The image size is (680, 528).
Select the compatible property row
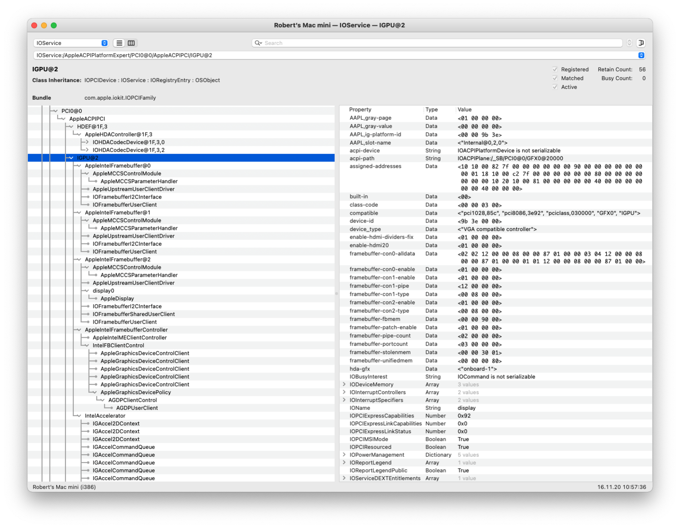click(x=496, y=213)
